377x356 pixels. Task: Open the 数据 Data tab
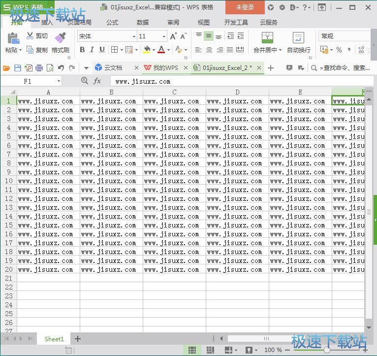[143, 23]
